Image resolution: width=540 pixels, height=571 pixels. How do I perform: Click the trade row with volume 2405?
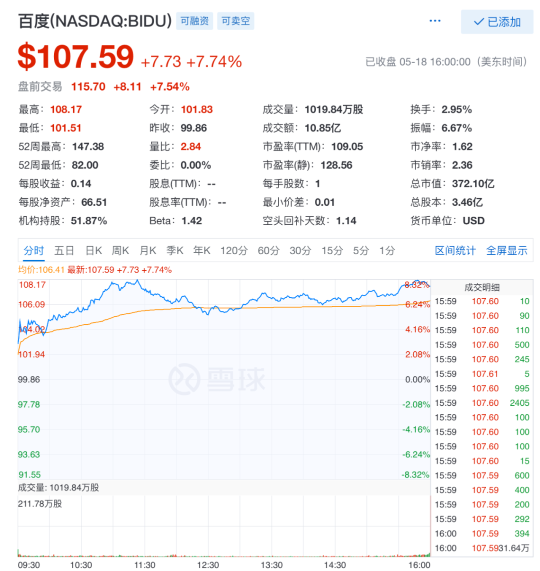[482, 403]
